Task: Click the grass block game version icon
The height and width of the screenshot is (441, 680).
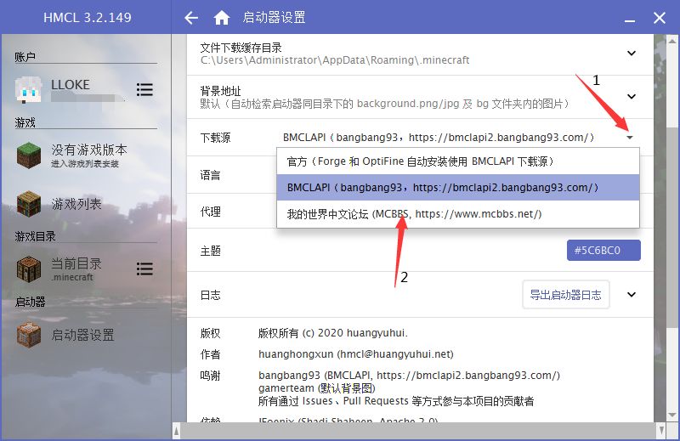Action: point(29,155)
